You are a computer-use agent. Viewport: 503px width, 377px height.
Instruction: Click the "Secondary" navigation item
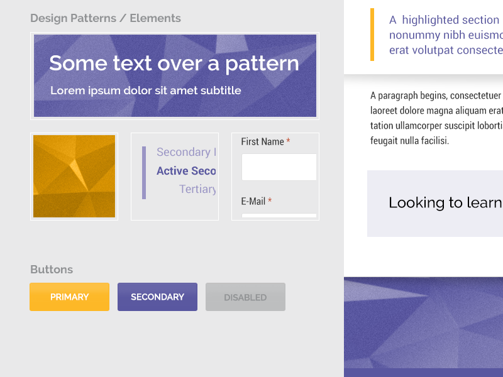[186, 152]
